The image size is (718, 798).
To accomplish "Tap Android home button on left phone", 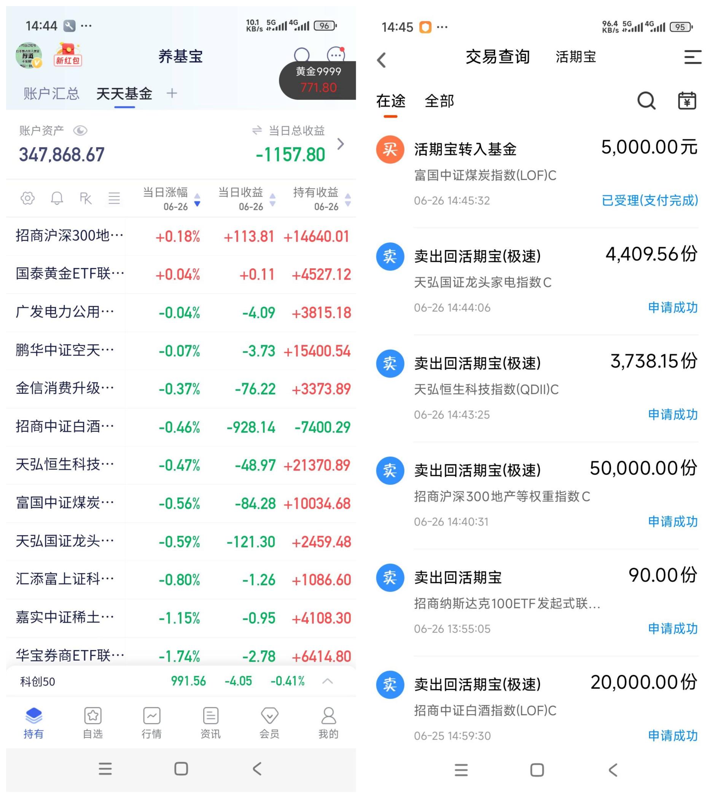I will point(181,768).
